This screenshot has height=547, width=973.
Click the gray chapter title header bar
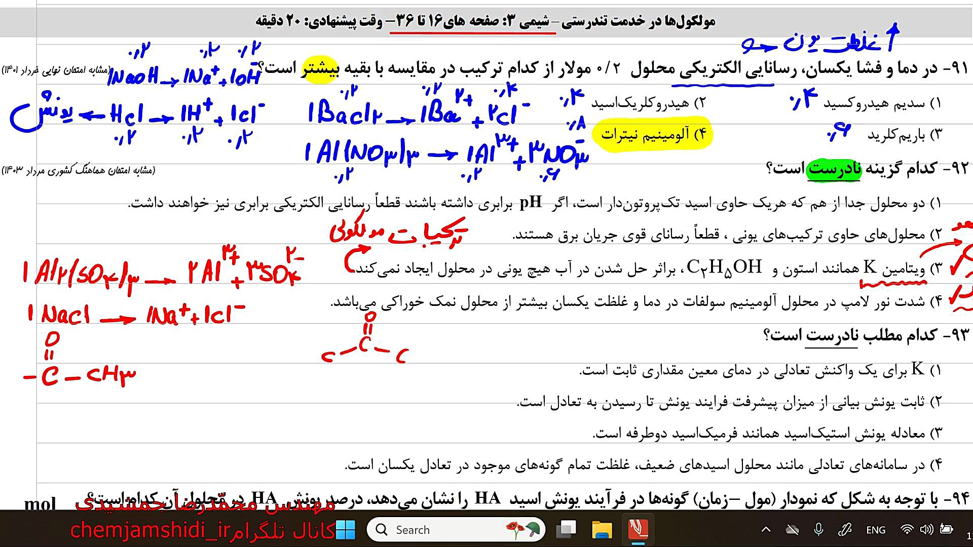[485, 21]
